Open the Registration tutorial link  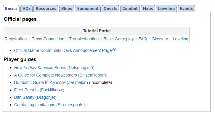point(16,39)
